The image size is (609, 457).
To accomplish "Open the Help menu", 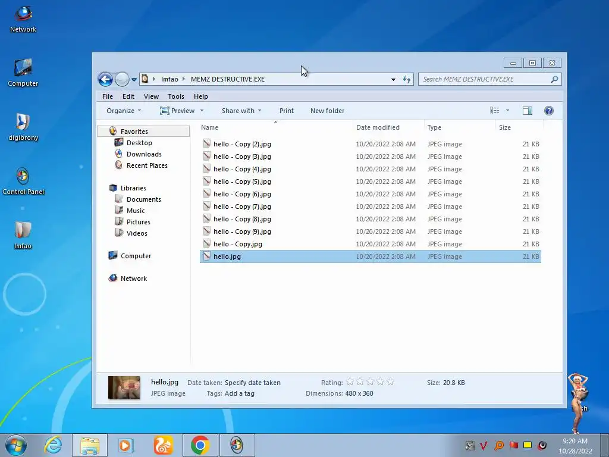I will tap(201, 96).
